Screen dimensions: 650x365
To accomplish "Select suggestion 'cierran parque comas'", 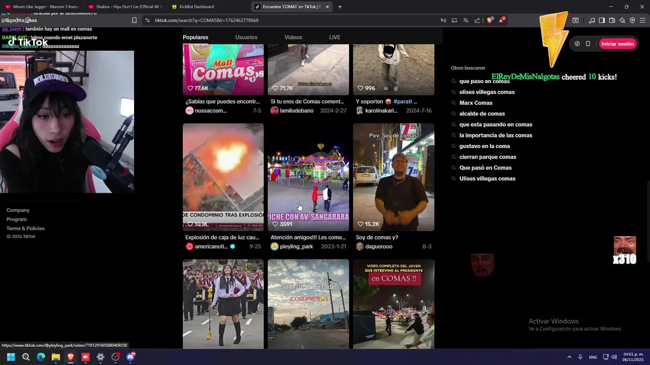I will [x=487, y=157].
